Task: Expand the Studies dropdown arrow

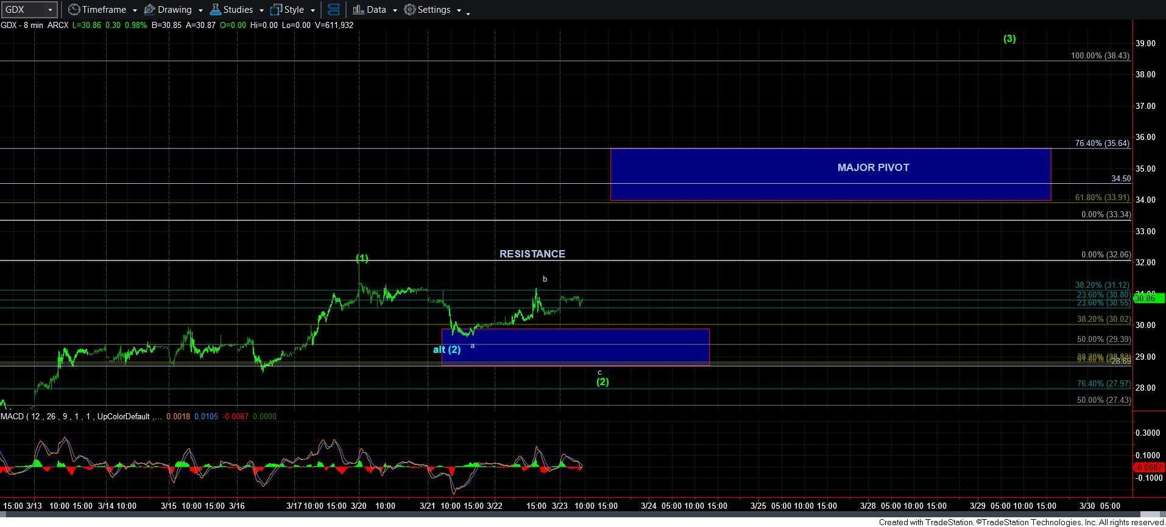Action: (x=261, y=10)
